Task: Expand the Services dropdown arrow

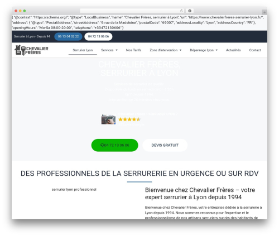Action: click(x=117, y=50)
